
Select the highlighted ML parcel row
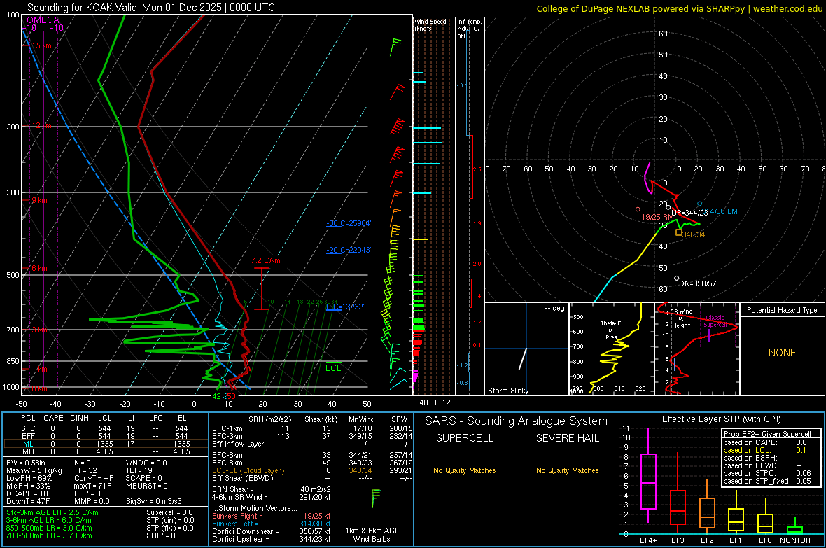pyautogui.click(x=104, y=444)
